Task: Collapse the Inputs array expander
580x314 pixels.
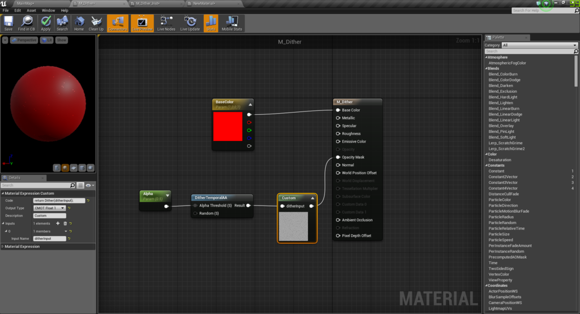Action: click(x=3, y=223)
